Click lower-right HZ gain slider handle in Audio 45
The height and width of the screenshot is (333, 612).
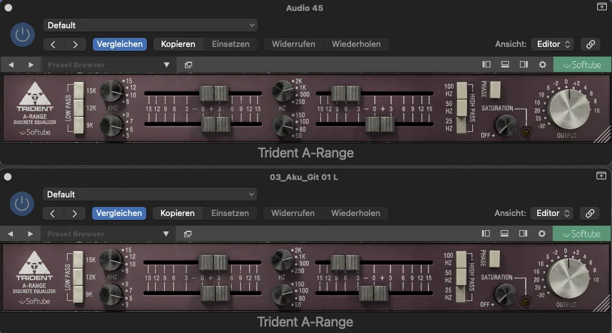click(x=380, y=124)
